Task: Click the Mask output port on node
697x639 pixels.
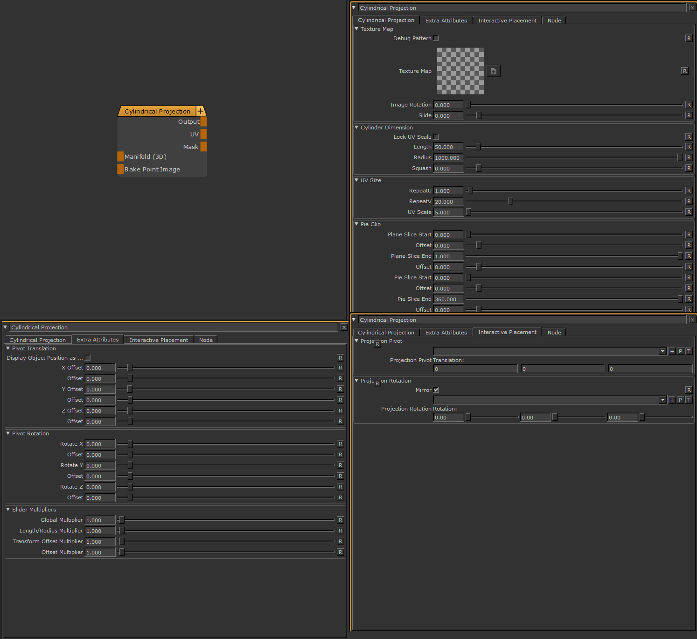Action: coord(203,147)
